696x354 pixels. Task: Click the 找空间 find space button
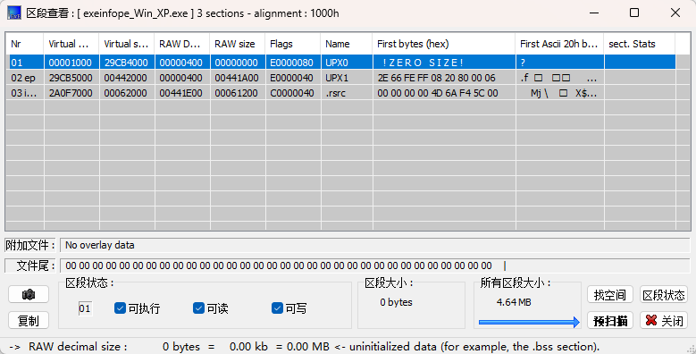pos(610,294)
